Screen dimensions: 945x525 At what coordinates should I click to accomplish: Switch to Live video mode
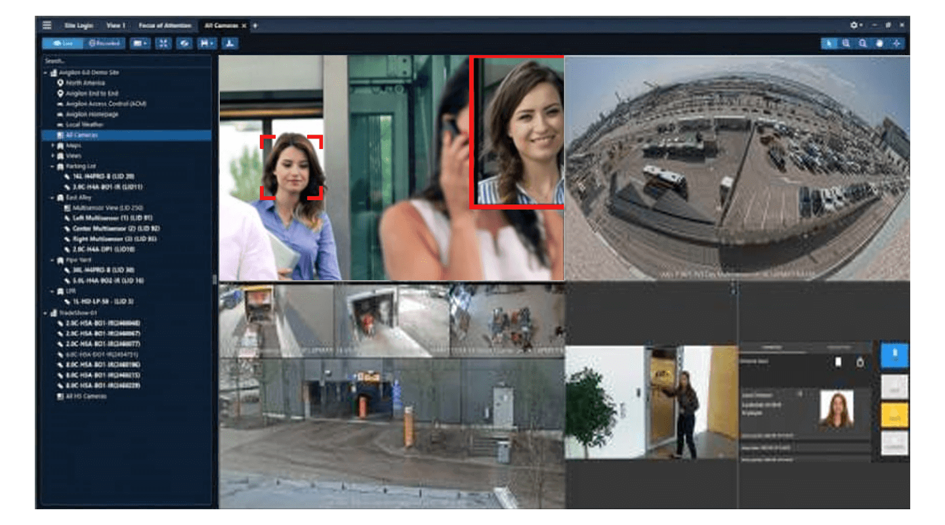(62, 43)
